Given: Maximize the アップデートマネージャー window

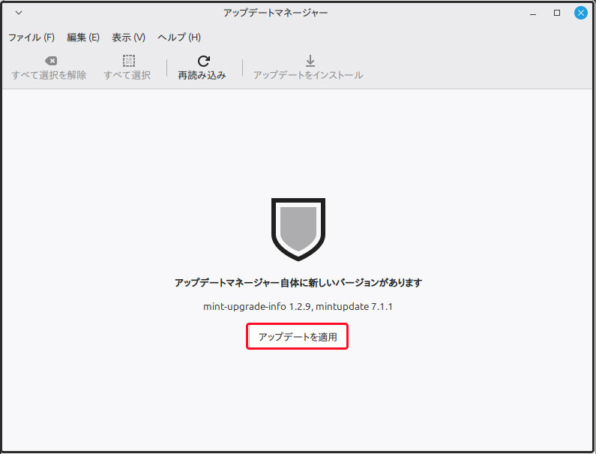Looking at the screenshot, I should [557, 13].
